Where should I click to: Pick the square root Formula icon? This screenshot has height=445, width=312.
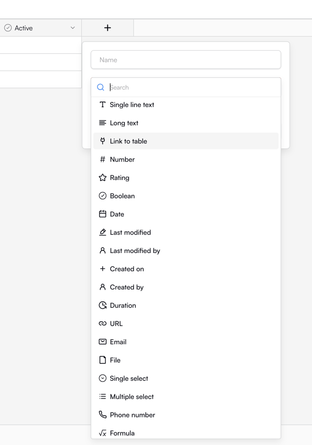coord(103,433)
